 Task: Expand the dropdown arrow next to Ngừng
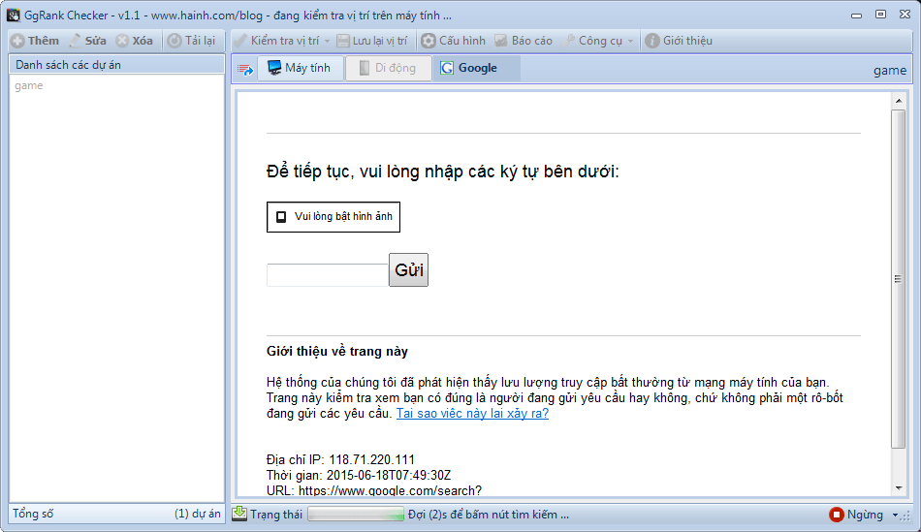(x=895, y=515)
